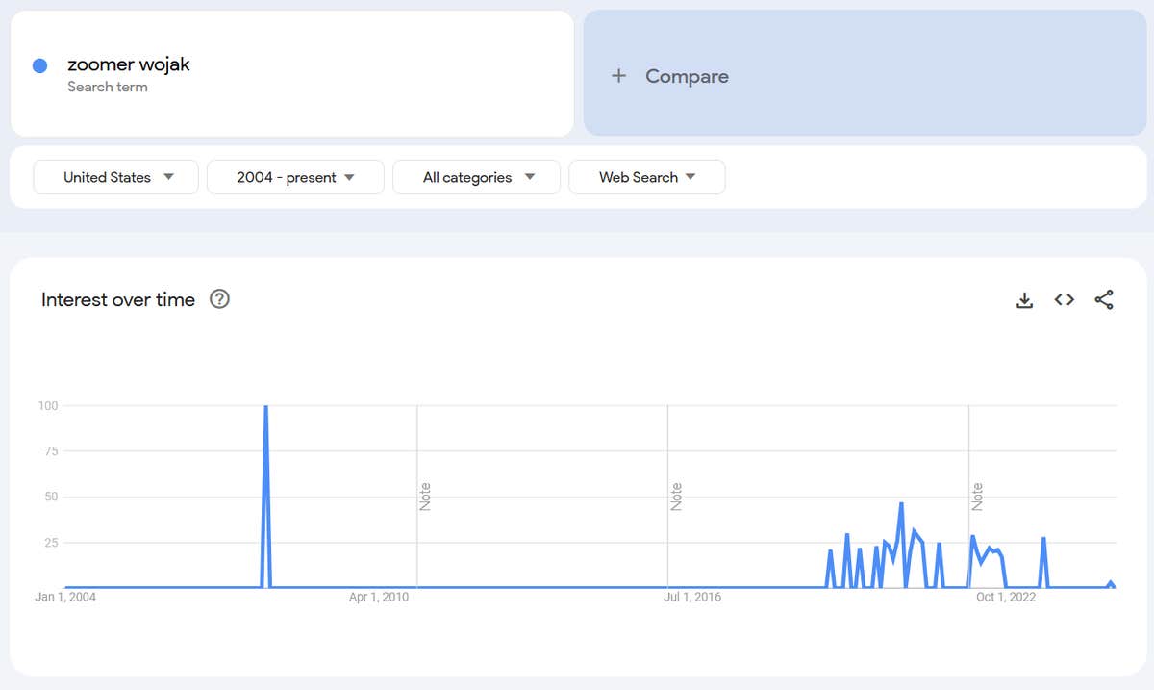1154x690 pixels.
Task: View the Note marker near Oct 1, 2022
Action: point(977,496)
